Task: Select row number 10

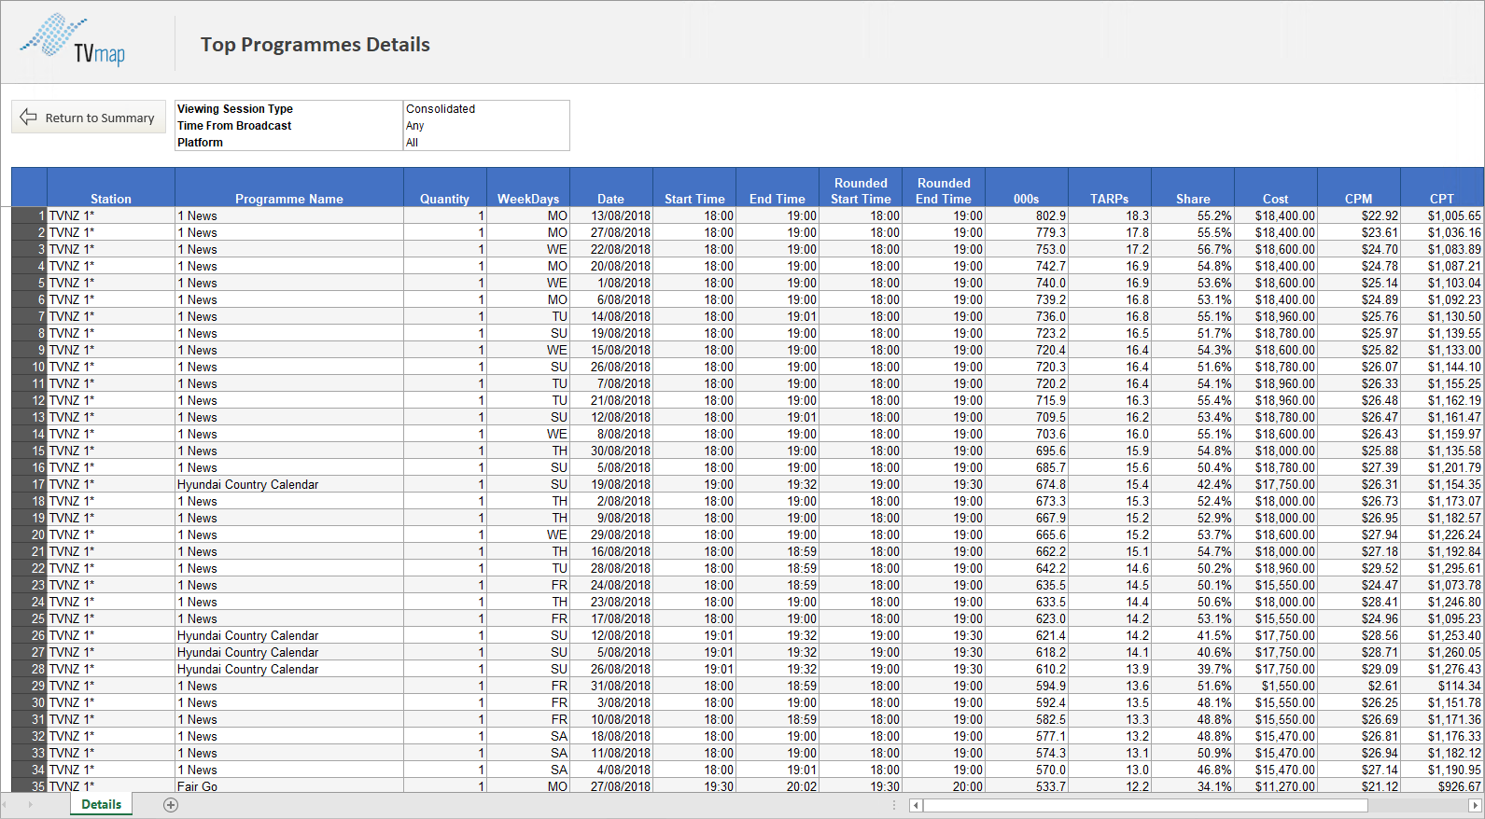Action: [x=29, y=367]
